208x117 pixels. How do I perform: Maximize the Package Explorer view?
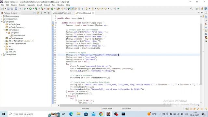(x=48, y=13)
